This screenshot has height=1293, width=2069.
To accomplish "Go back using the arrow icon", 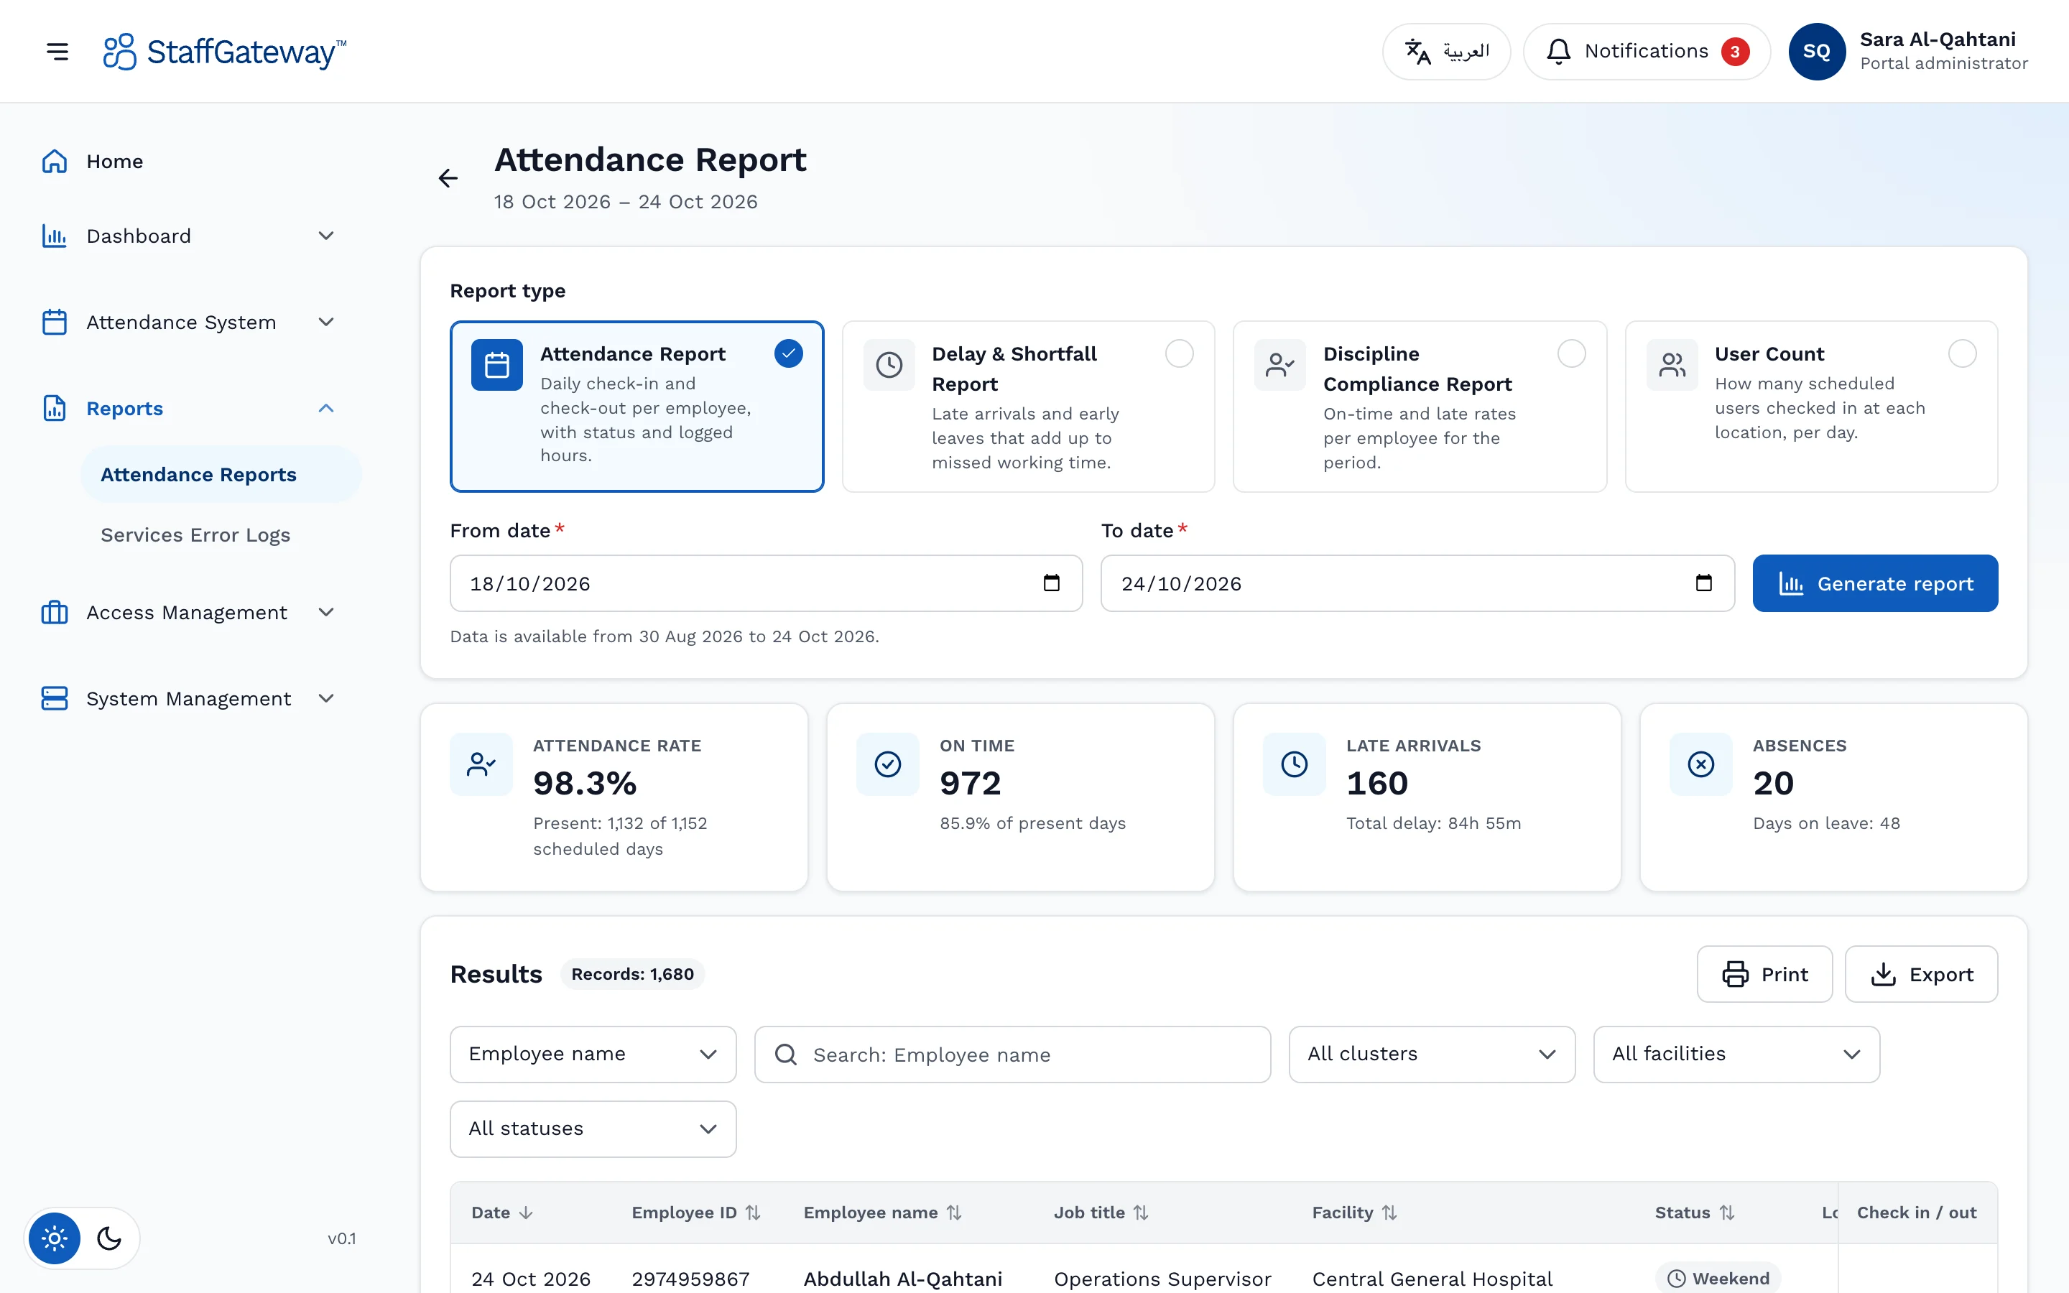I will (x=448, y=178).
